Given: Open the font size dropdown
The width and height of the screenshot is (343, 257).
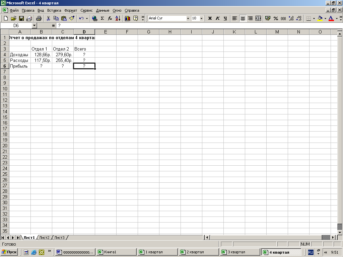Looking at the screenshot, I should tap(201, 18).
